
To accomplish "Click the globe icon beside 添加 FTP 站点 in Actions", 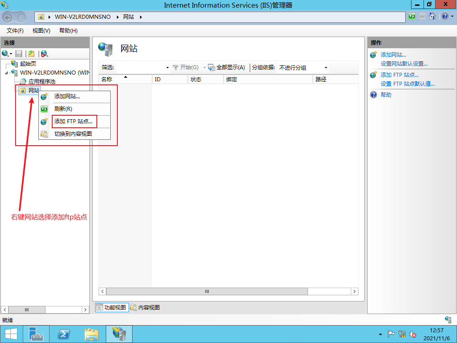I will (374, 75).
